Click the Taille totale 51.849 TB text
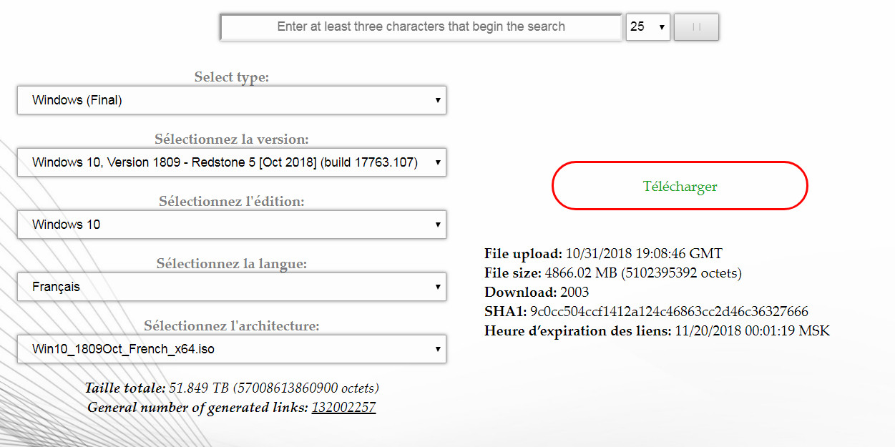The image size is (895, 447). [x=232, y=388]
